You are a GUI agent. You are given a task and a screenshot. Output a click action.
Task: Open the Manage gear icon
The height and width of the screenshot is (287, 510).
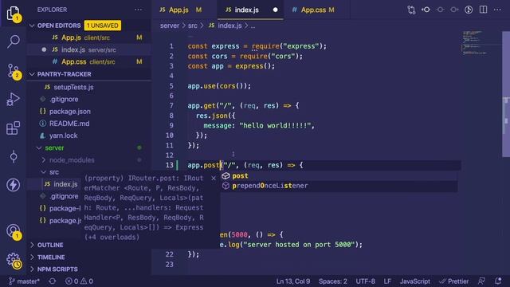coord(14,261)
